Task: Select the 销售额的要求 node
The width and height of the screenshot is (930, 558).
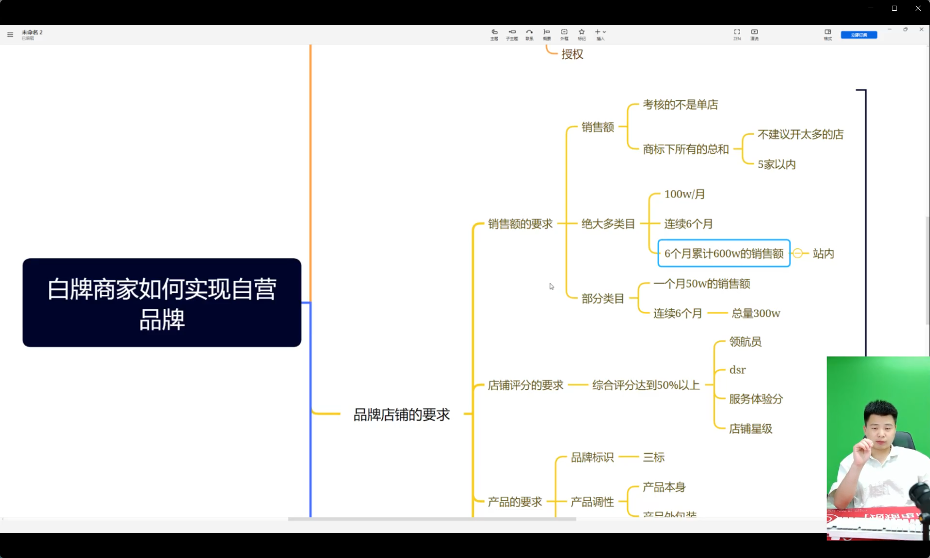Action: tap(520, 224)
